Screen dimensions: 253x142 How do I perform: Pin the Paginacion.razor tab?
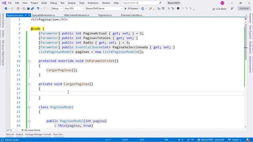26,15
